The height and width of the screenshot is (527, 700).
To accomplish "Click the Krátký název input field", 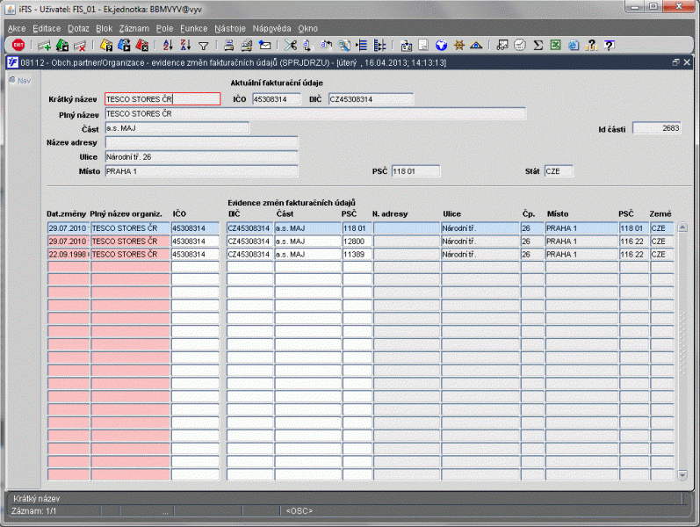I will click(162, 99).
